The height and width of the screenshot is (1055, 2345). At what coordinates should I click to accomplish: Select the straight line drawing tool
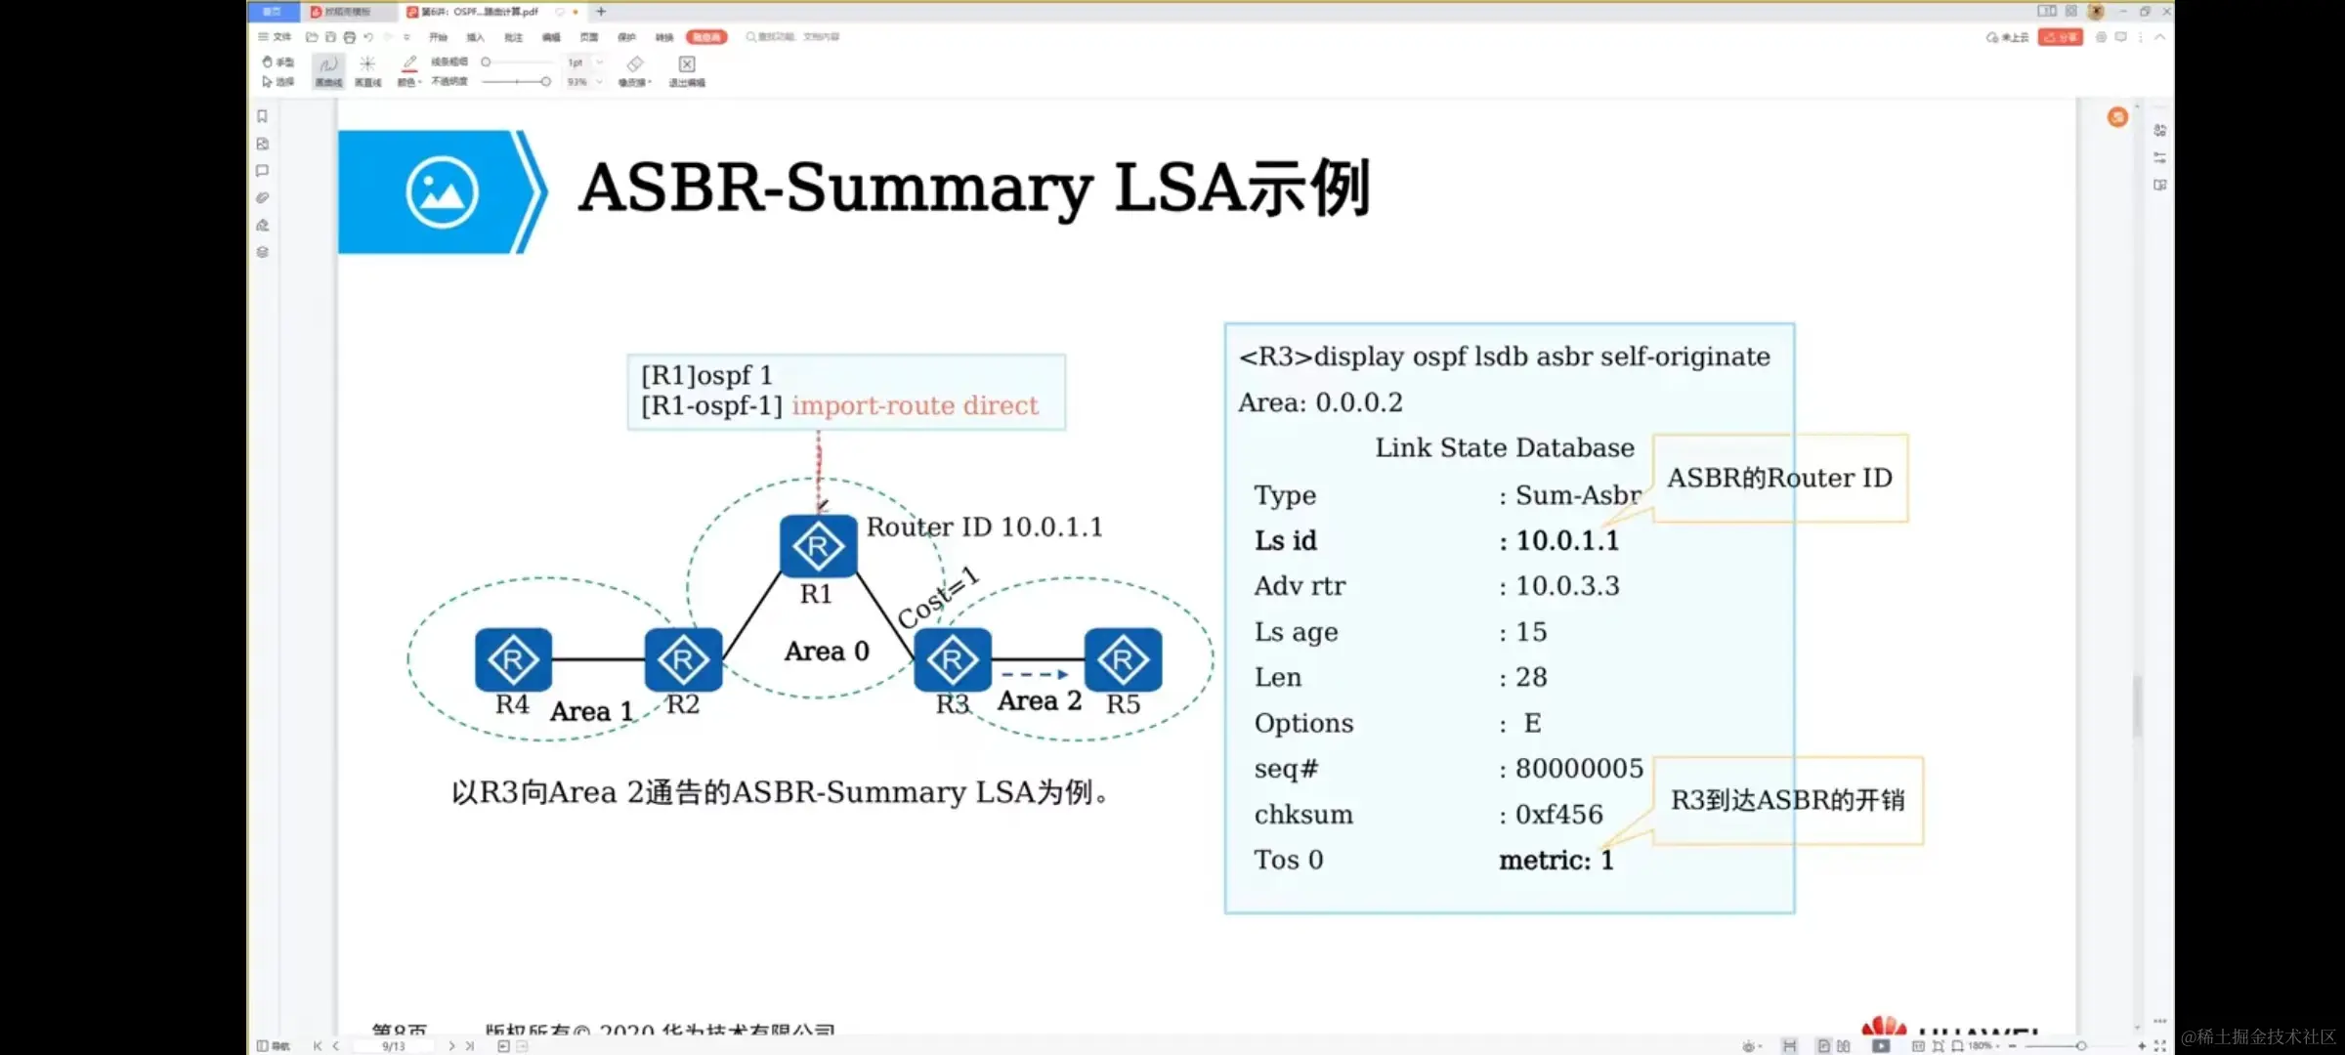tap(367, 68)
